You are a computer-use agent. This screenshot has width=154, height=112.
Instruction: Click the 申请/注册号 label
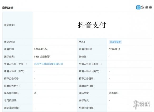point(86,49)
